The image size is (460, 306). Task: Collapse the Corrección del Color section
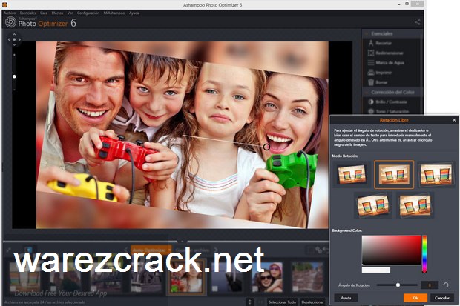click(x=366, y=92)
